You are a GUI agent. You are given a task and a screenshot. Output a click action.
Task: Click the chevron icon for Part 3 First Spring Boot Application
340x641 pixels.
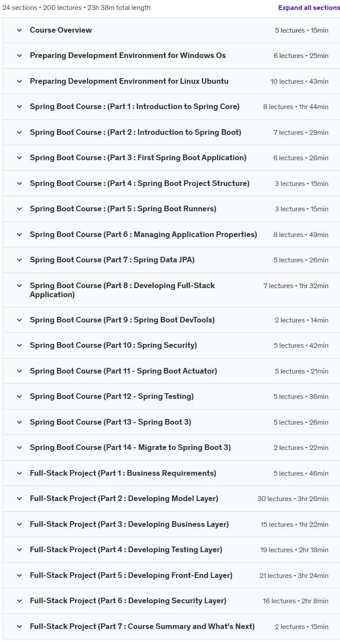pos(19,158)
